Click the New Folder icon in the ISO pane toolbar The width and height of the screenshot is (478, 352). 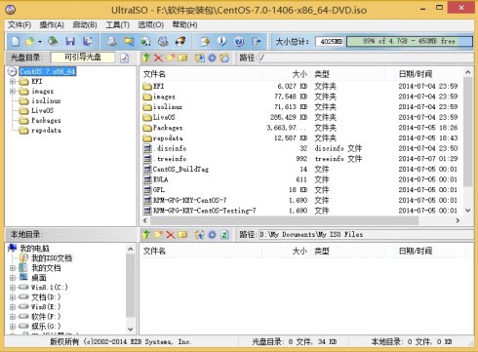point(171,58)
